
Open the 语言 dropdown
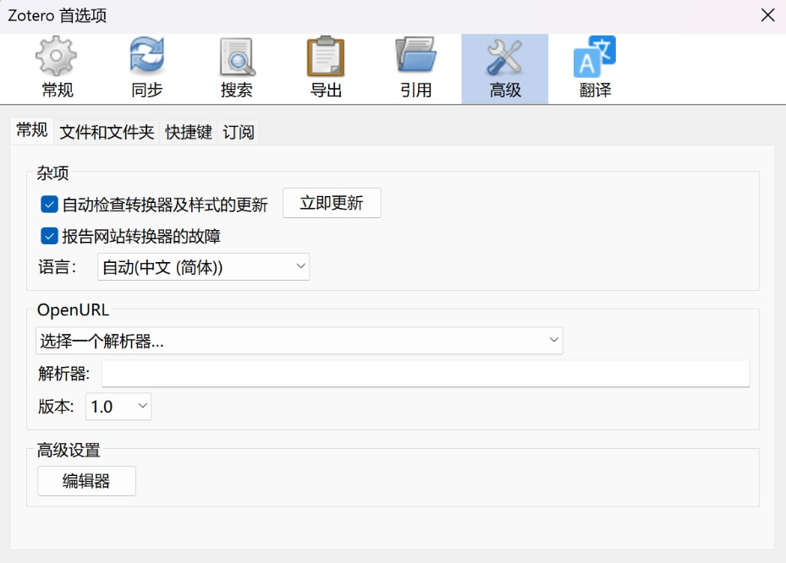[203, 267]
